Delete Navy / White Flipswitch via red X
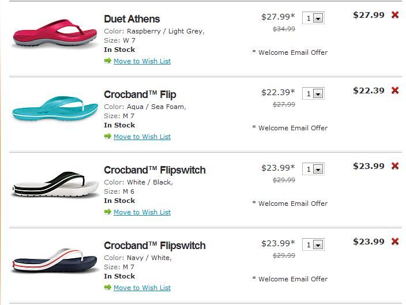Screen dimensions: 406x305 click(395, 242)
